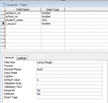Open the Data Type cell for setdown_no
The height and width of the screenshot is (103, 108).
tap(53, 13)
